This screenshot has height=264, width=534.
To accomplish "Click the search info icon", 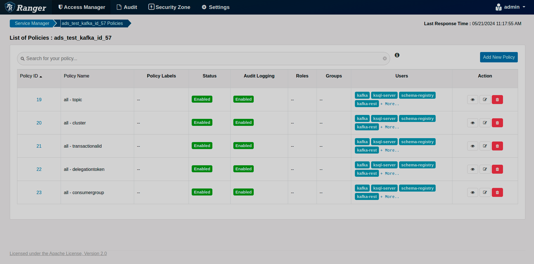I will tap(397, 55).
